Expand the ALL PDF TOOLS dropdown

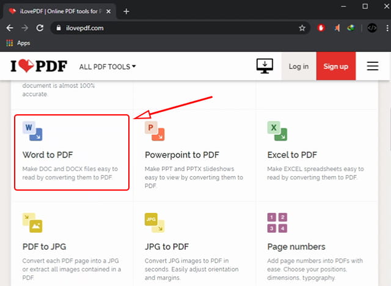(x=108, y=67)
